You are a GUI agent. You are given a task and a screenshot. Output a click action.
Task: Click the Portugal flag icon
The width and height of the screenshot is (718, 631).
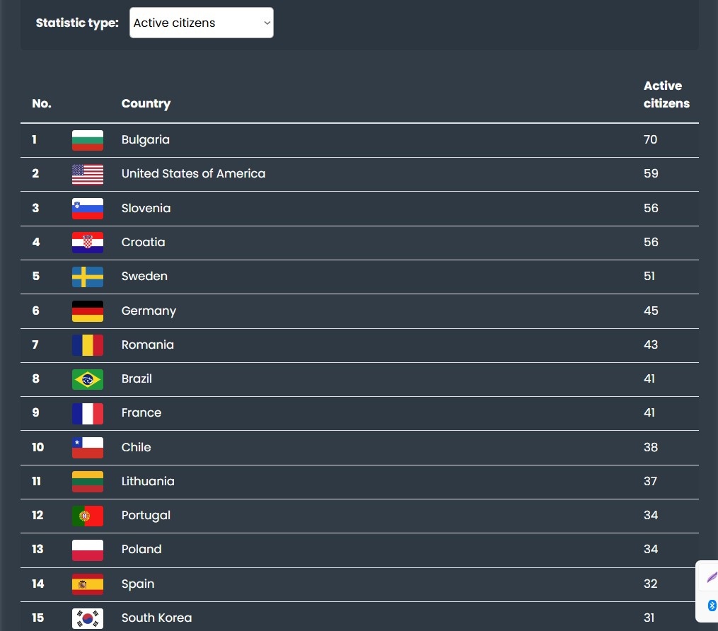point(88,516)
